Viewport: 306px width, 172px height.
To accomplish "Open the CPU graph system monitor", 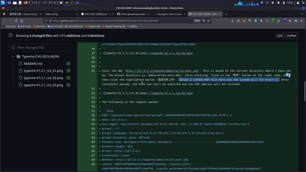I will [x=247, y=3].
